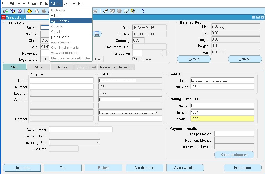
Task: Open Window Help using the question mark icon
Action: 143,11
